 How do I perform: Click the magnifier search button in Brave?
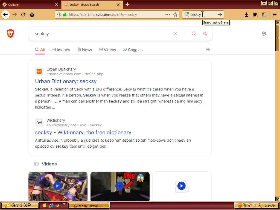pyautogui.click(x=194, y=34)
